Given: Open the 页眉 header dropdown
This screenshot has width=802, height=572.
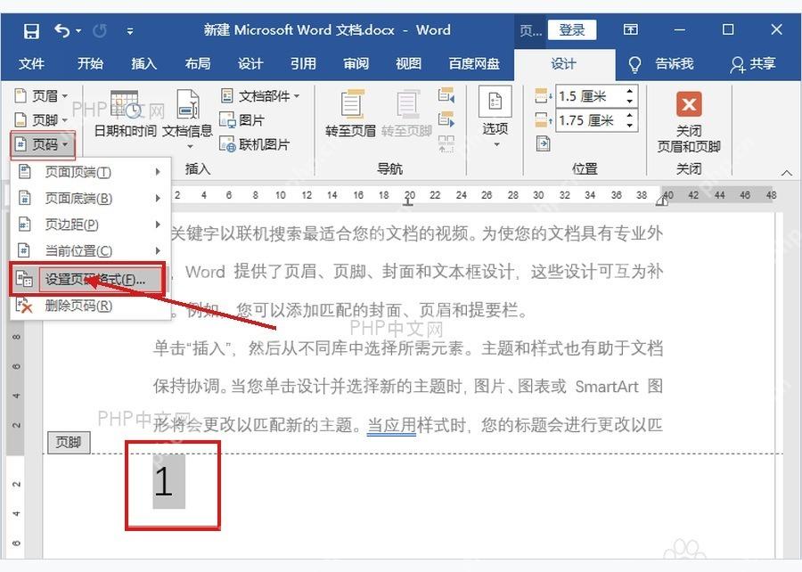Looking at the screenshot, I should click(41, 95).
